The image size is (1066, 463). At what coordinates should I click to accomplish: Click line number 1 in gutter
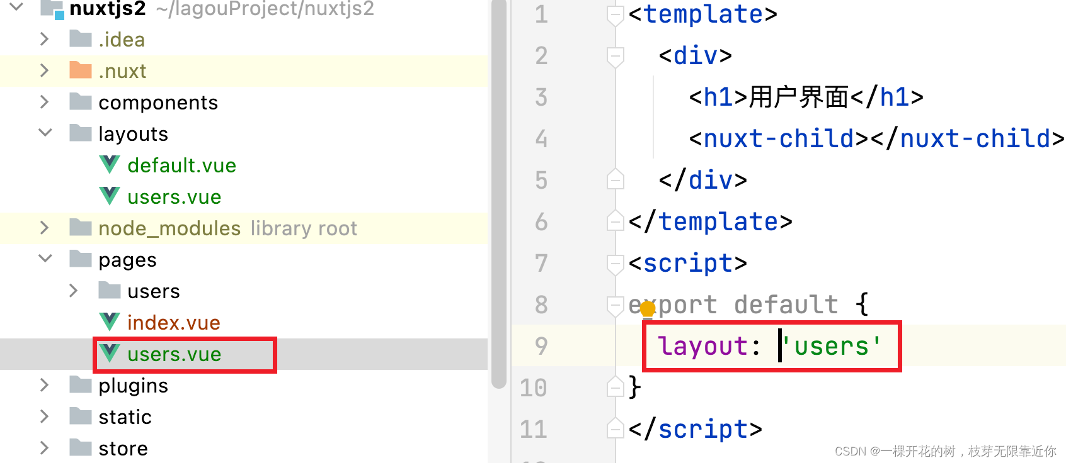tap(541, 14)
